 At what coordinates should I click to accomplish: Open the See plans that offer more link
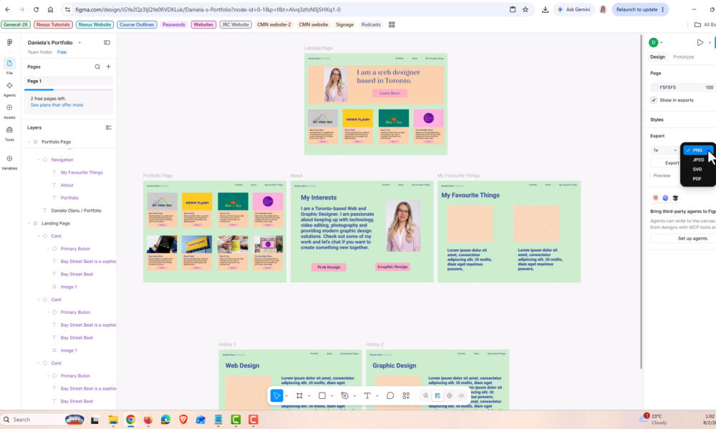click(57, 105)
